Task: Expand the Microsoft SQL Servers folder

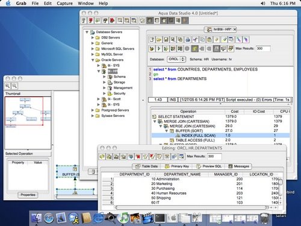Action: [93, 49]
